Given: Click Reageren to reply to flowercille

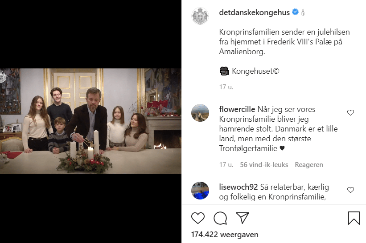Looking at the screenshot, I should pyautogui.click(x=309, y=165).
